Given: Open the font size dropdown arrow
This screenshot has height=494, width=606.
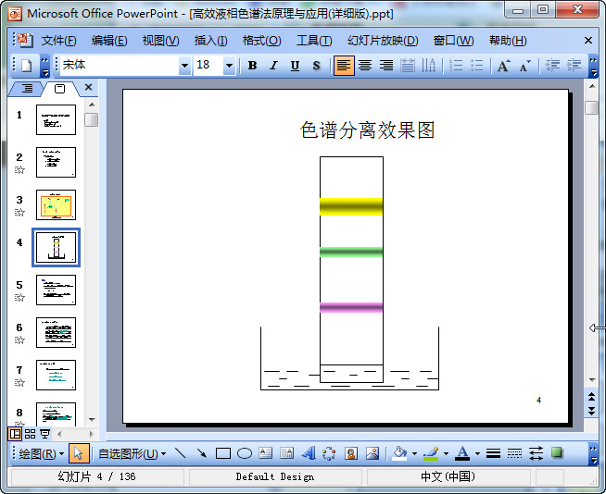Looking at the screenshot, I should pyautogui.click(x=229, y=66).
